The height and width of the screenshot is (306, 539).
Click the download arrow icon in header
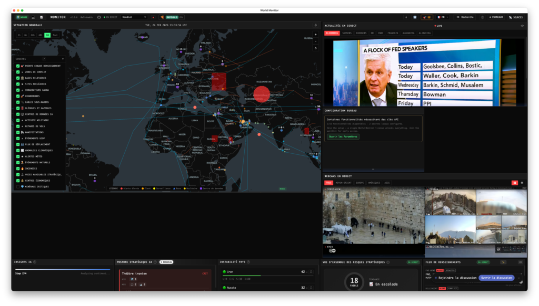point(405,17)
